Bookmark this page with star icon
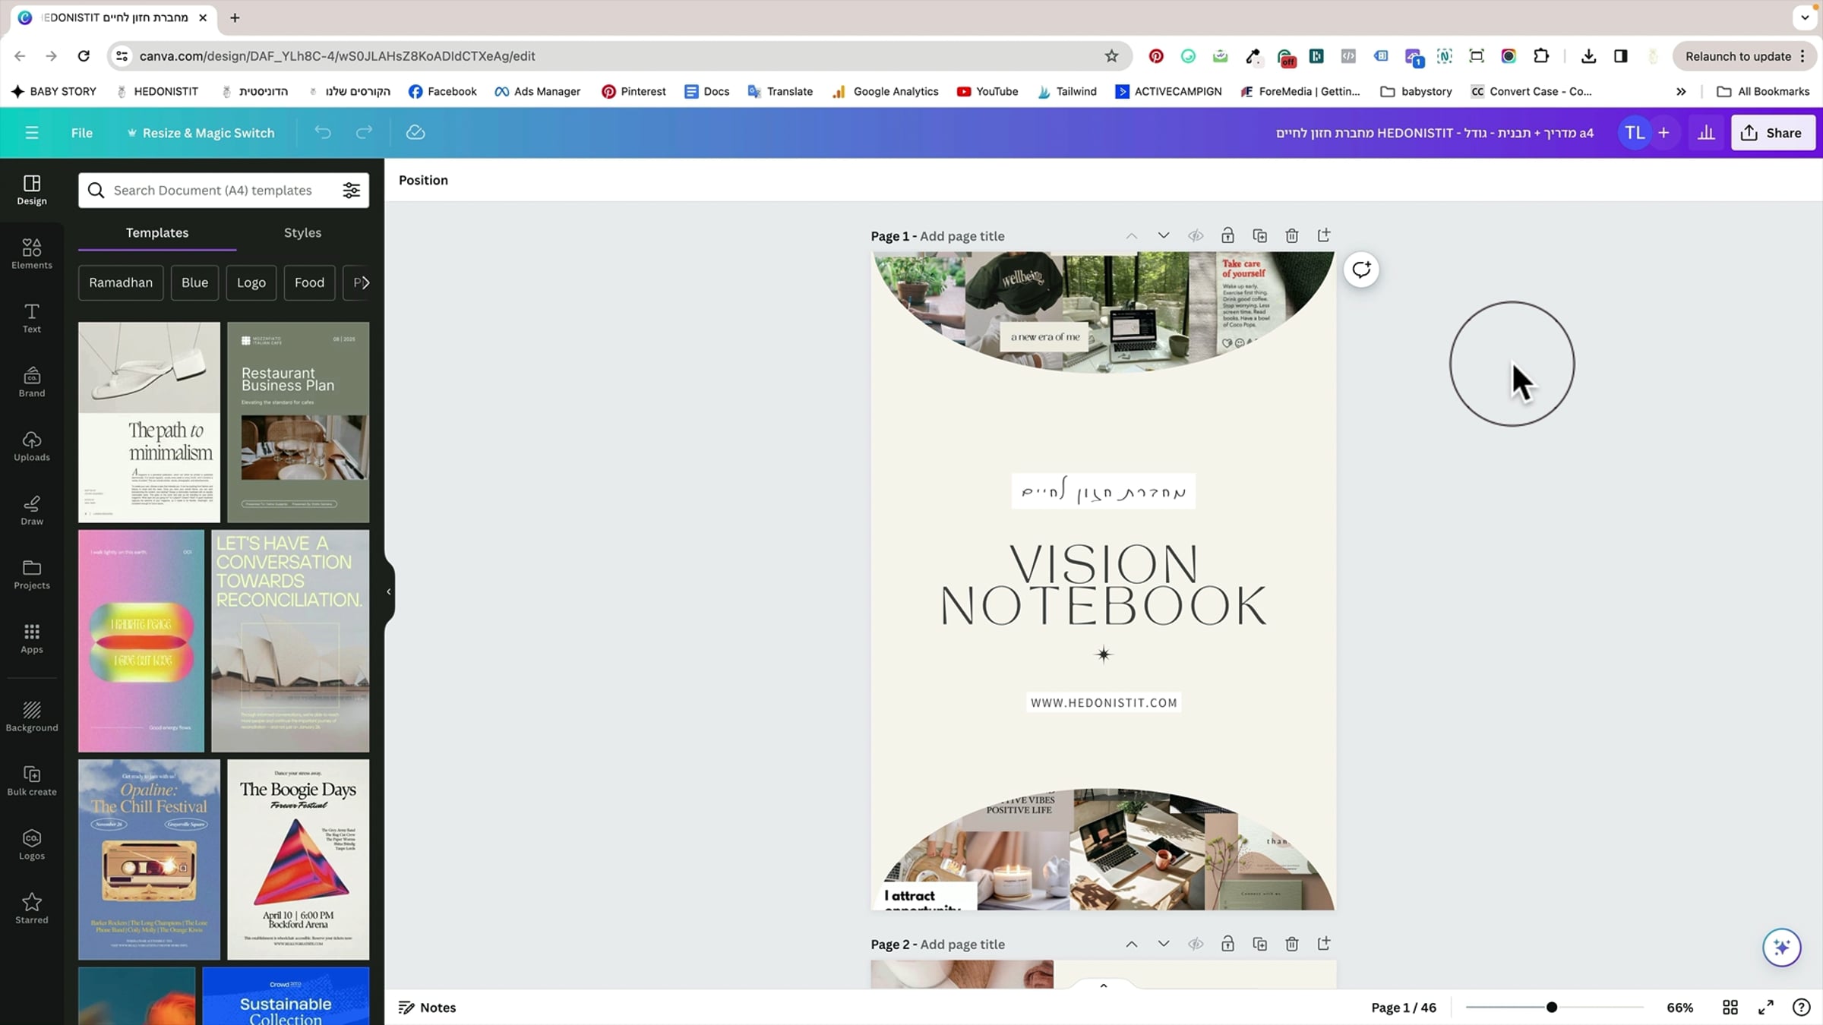The image size is (1823, 1025). 1111,56
